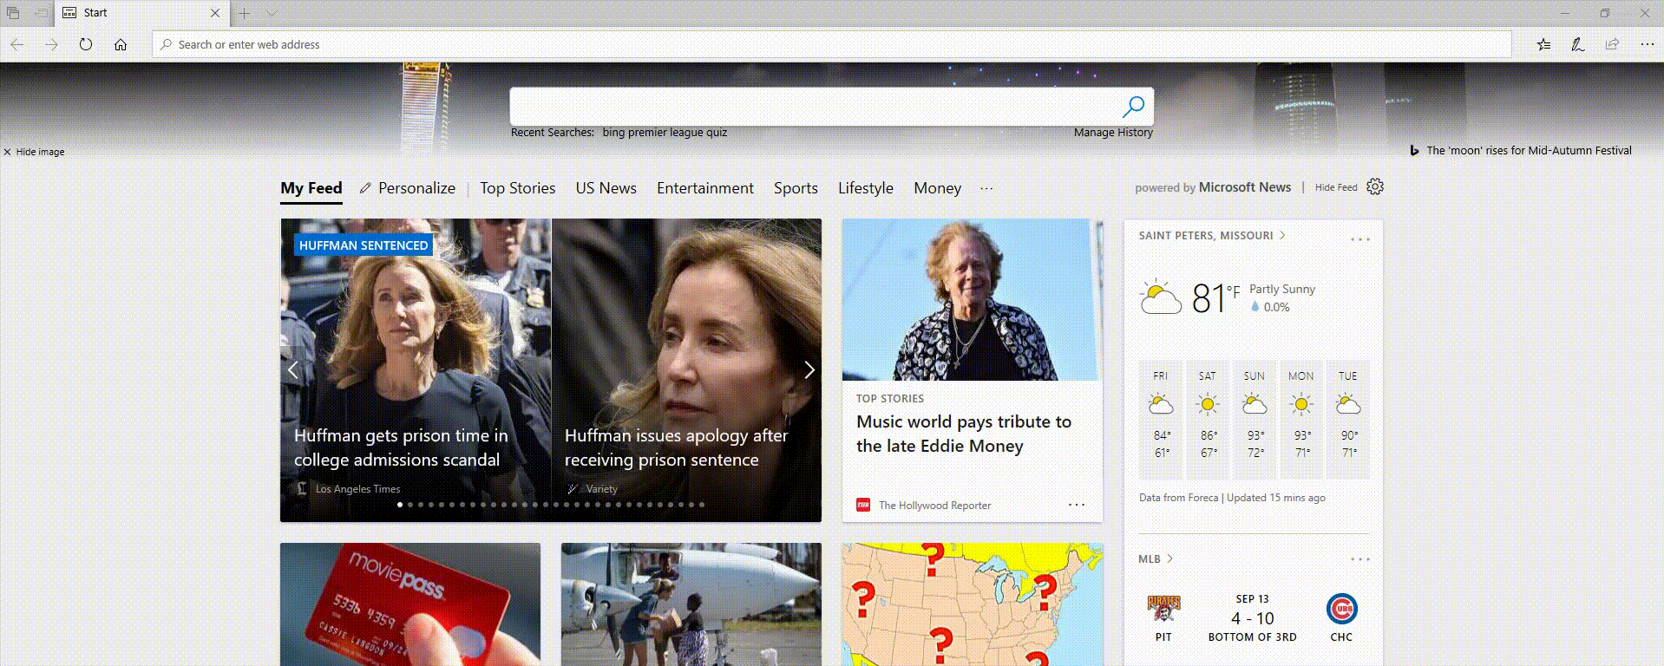
Task: Switch to the Sports tab
Action: tap(796, 188)
